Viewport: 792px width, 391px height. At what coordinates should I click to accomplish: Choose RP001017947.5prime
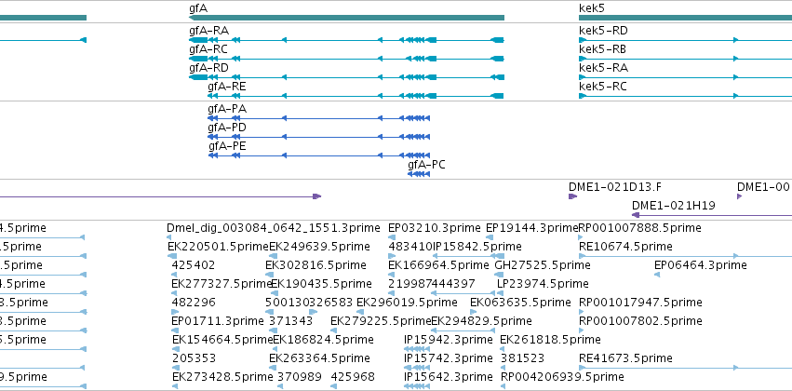point(640,303)
